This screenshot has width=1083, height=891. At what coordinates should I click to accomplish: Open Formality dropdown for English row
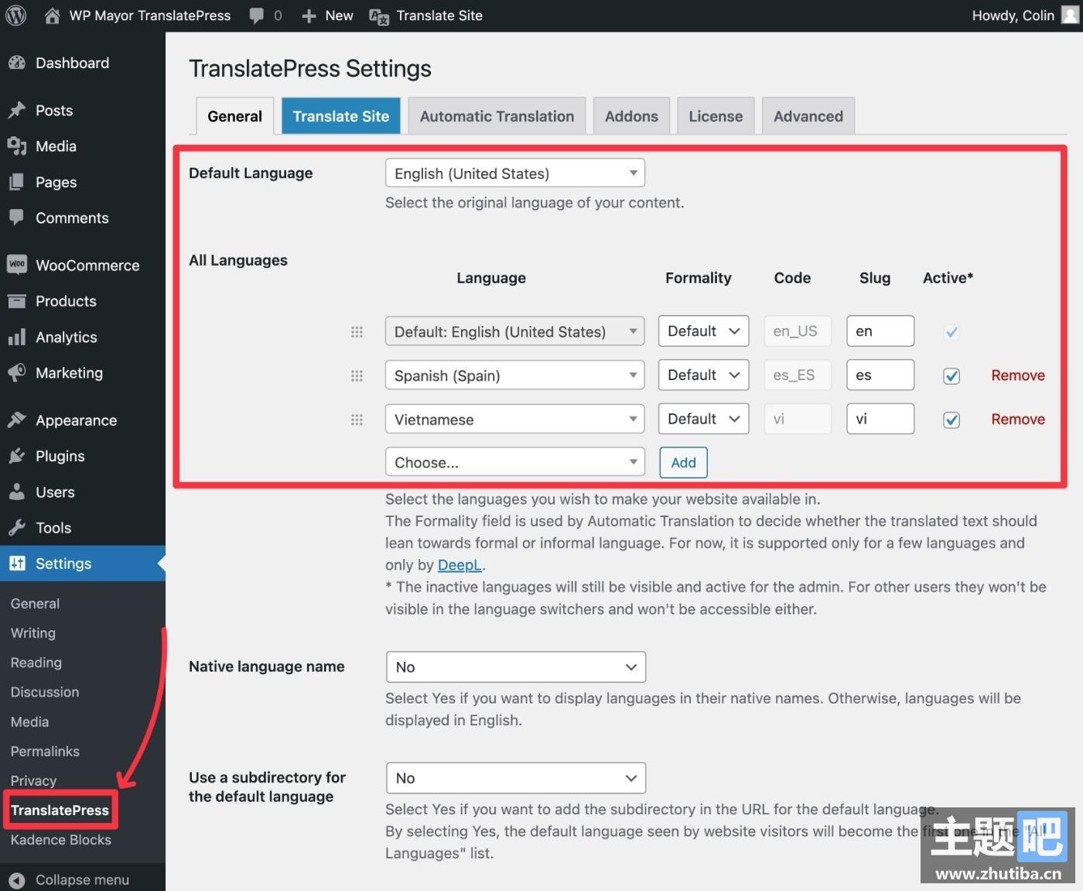(703, 331)
